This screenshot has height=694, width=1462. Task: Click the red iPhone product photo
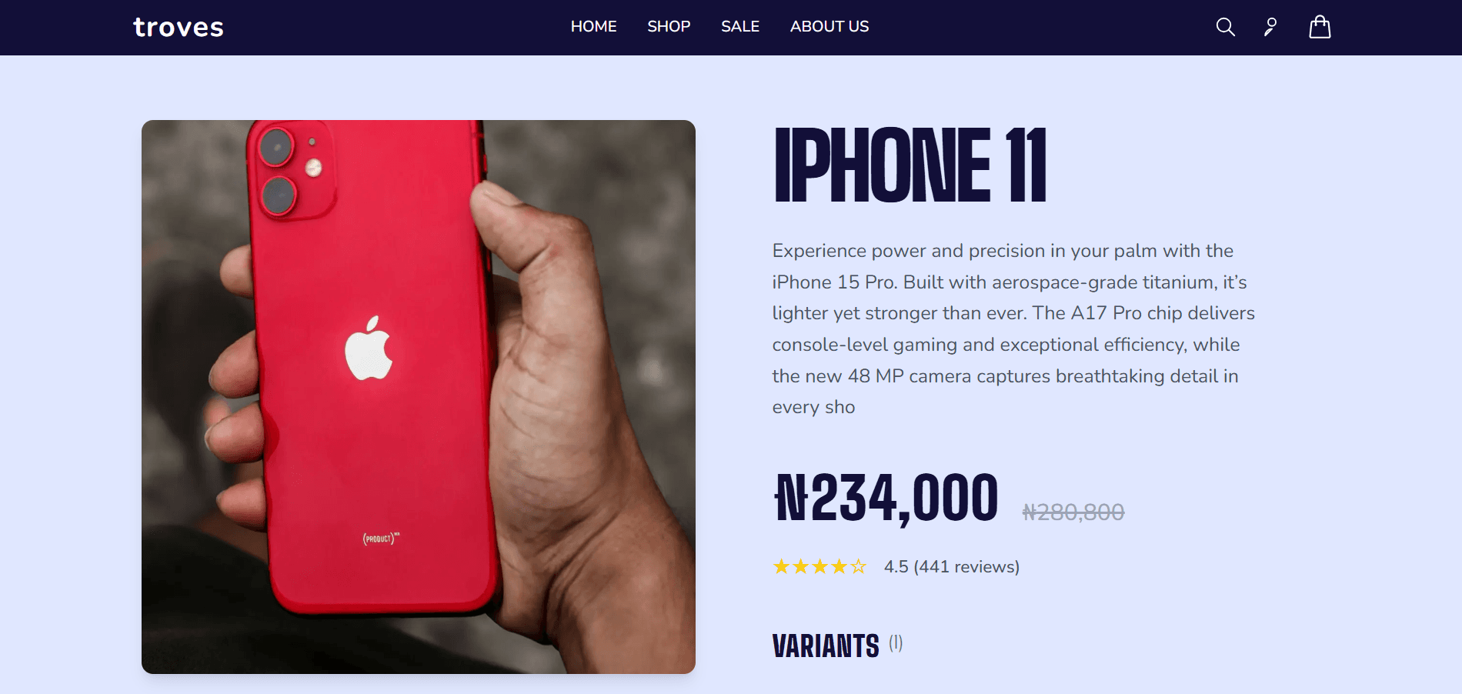pos(419,397)
